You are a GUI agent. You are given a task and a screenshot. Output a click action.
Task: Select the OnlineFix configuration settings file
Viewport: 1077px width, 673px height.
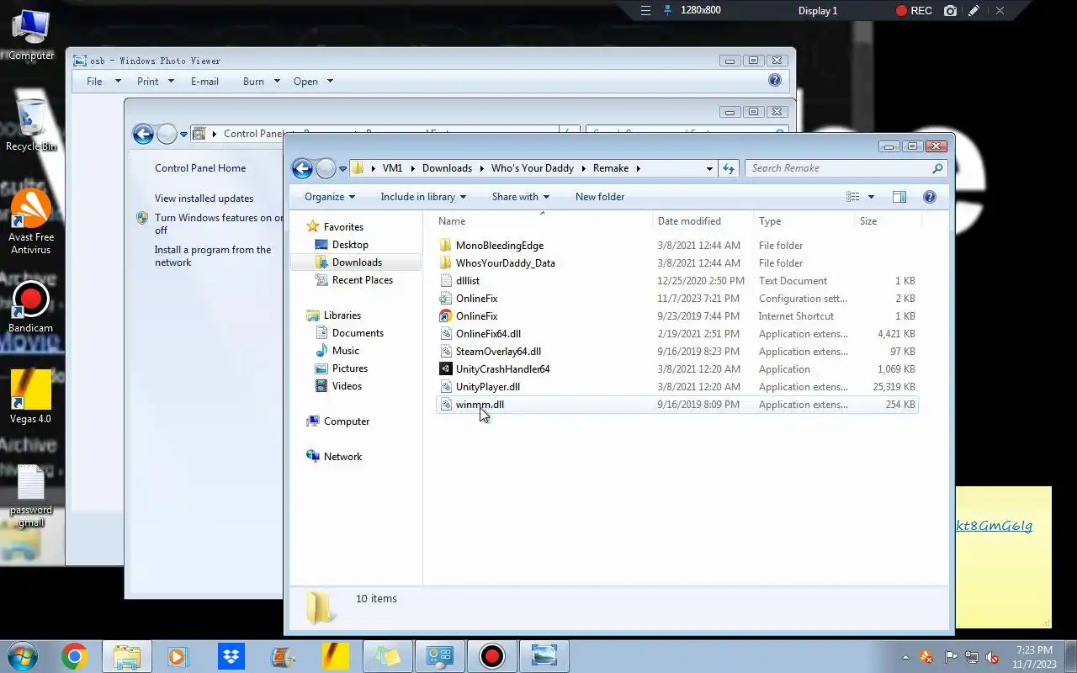(476, 299)
